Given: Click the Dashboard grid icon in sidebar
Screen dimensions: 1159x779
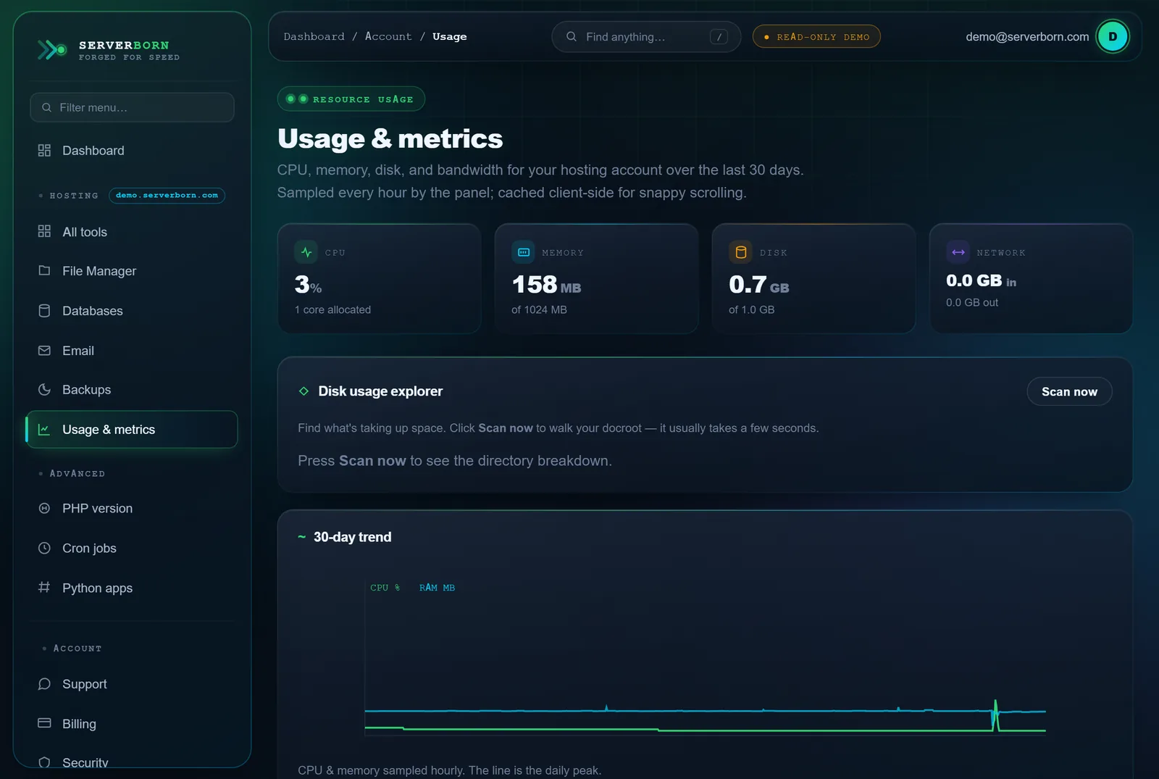Looking at the screenshot, I should tap(44, 150).
